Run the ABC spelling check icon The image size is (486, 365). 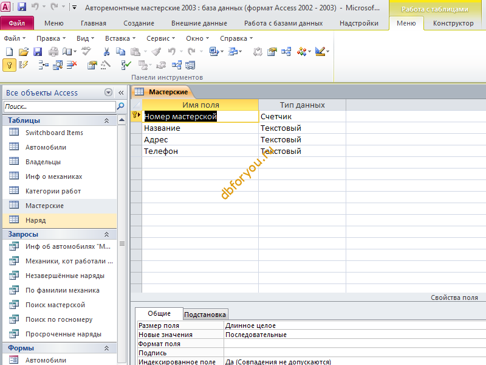coord(86,51)
